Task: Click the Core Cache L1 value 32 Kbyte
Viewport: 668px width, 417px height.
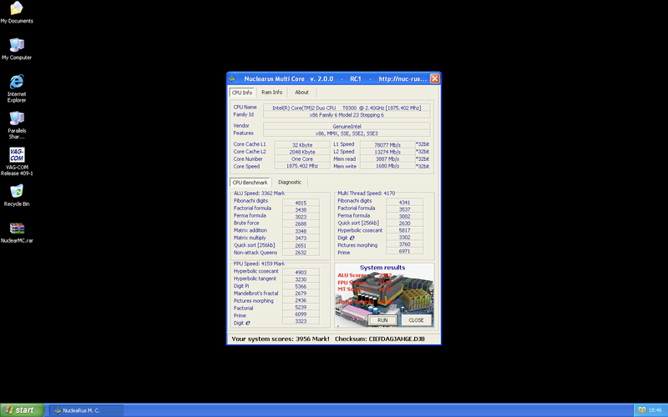Action: [x=302, y=144]
